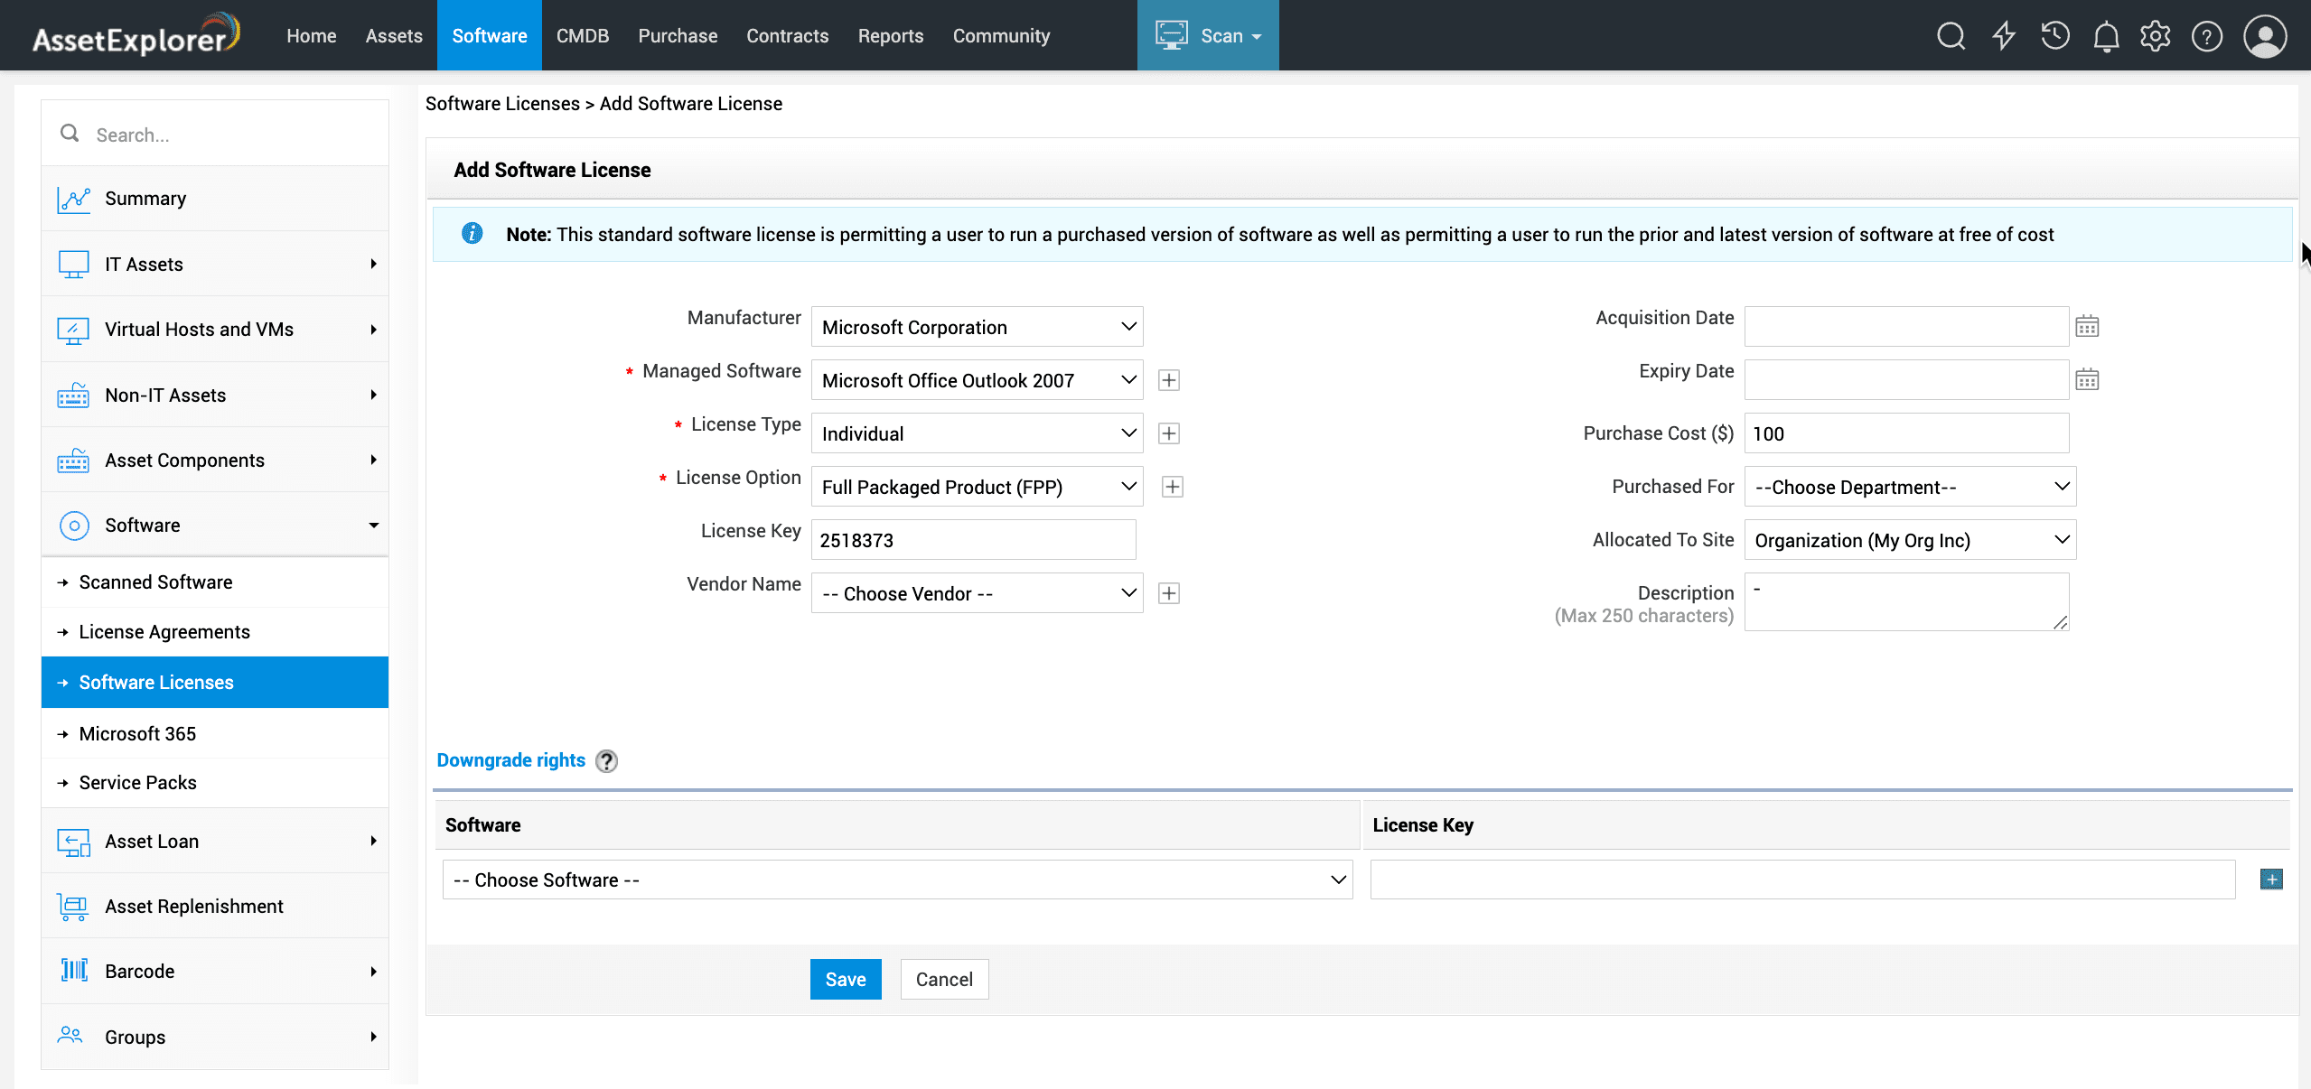Open the Manufacturer dropdown
Screen dimensions: 2311x1089
[977, 327]
